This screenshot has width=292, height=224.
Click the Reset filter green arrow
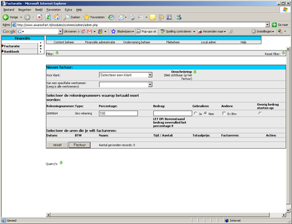pos(283,53)
